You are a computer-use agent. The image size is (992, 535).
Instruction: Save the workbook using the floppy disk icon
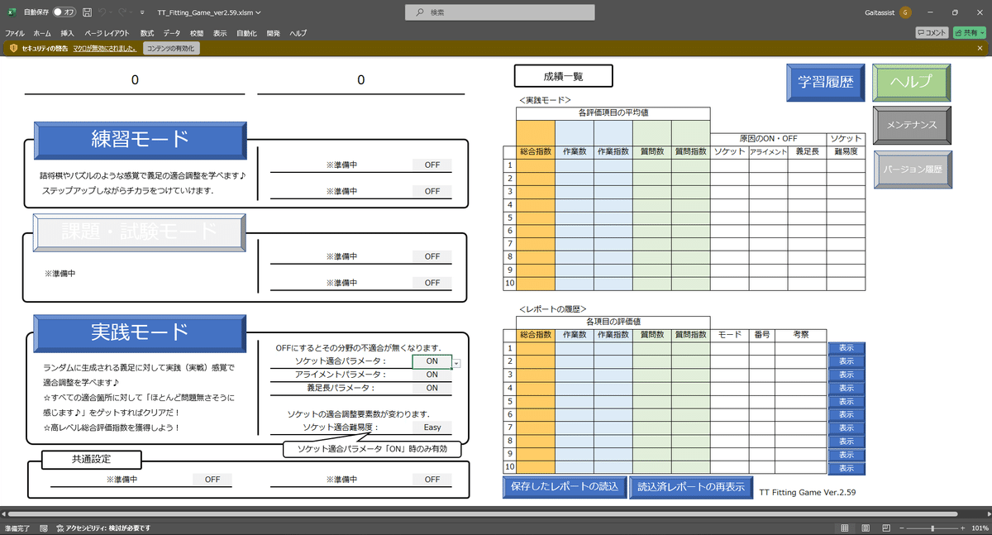[88, 12]
